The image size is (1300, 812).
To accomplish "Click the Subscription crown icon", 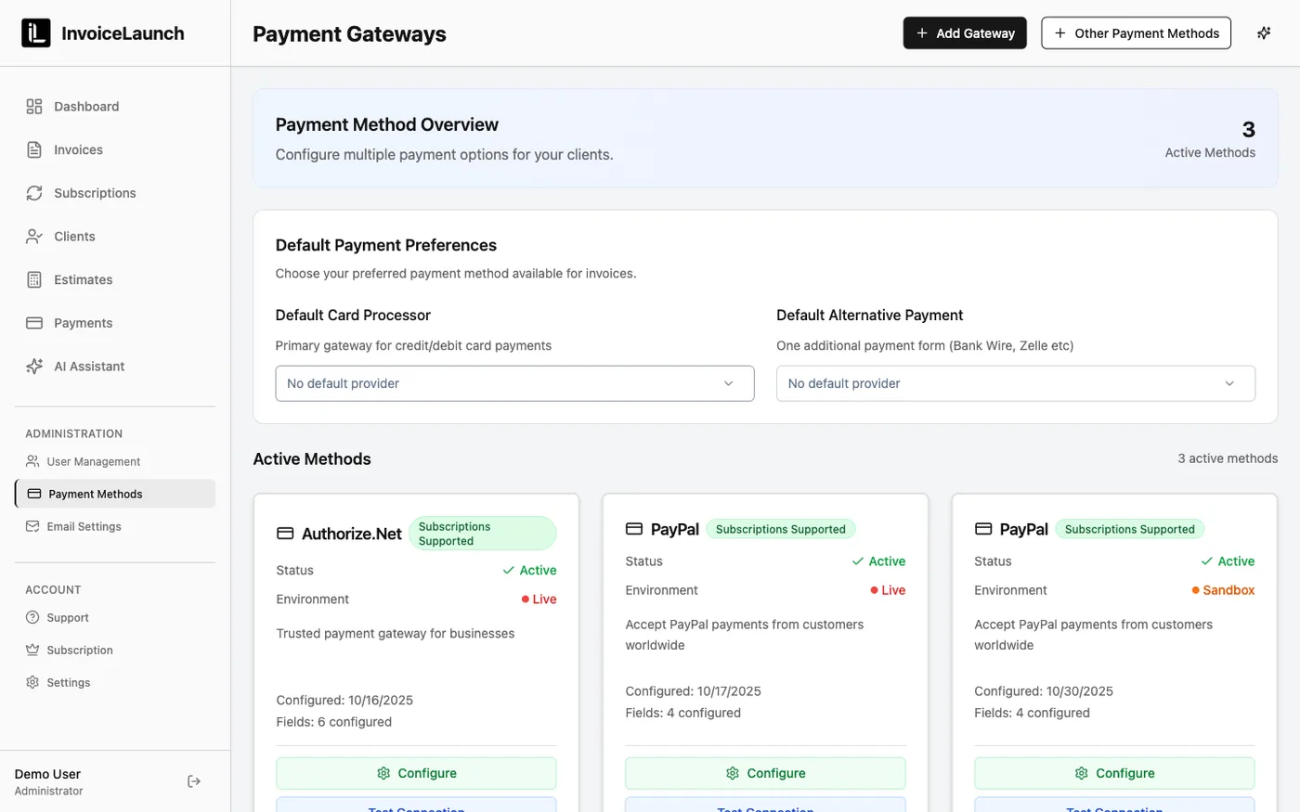I will [32, 650].
